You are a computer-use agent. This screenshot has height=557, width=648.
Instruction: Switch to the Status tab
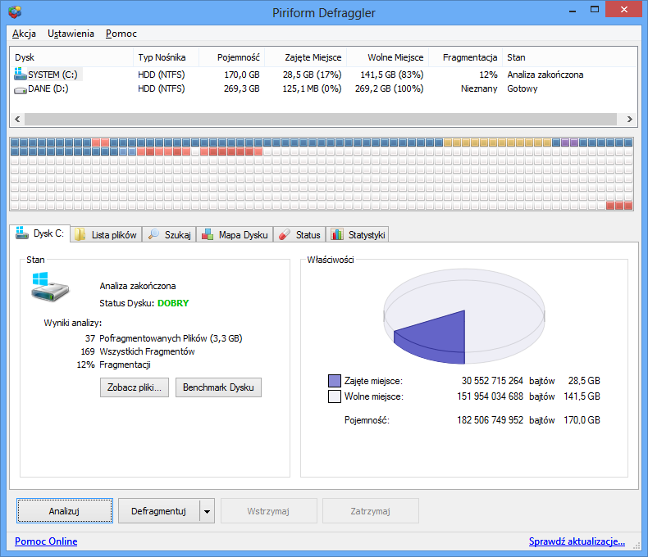[299, 234]
